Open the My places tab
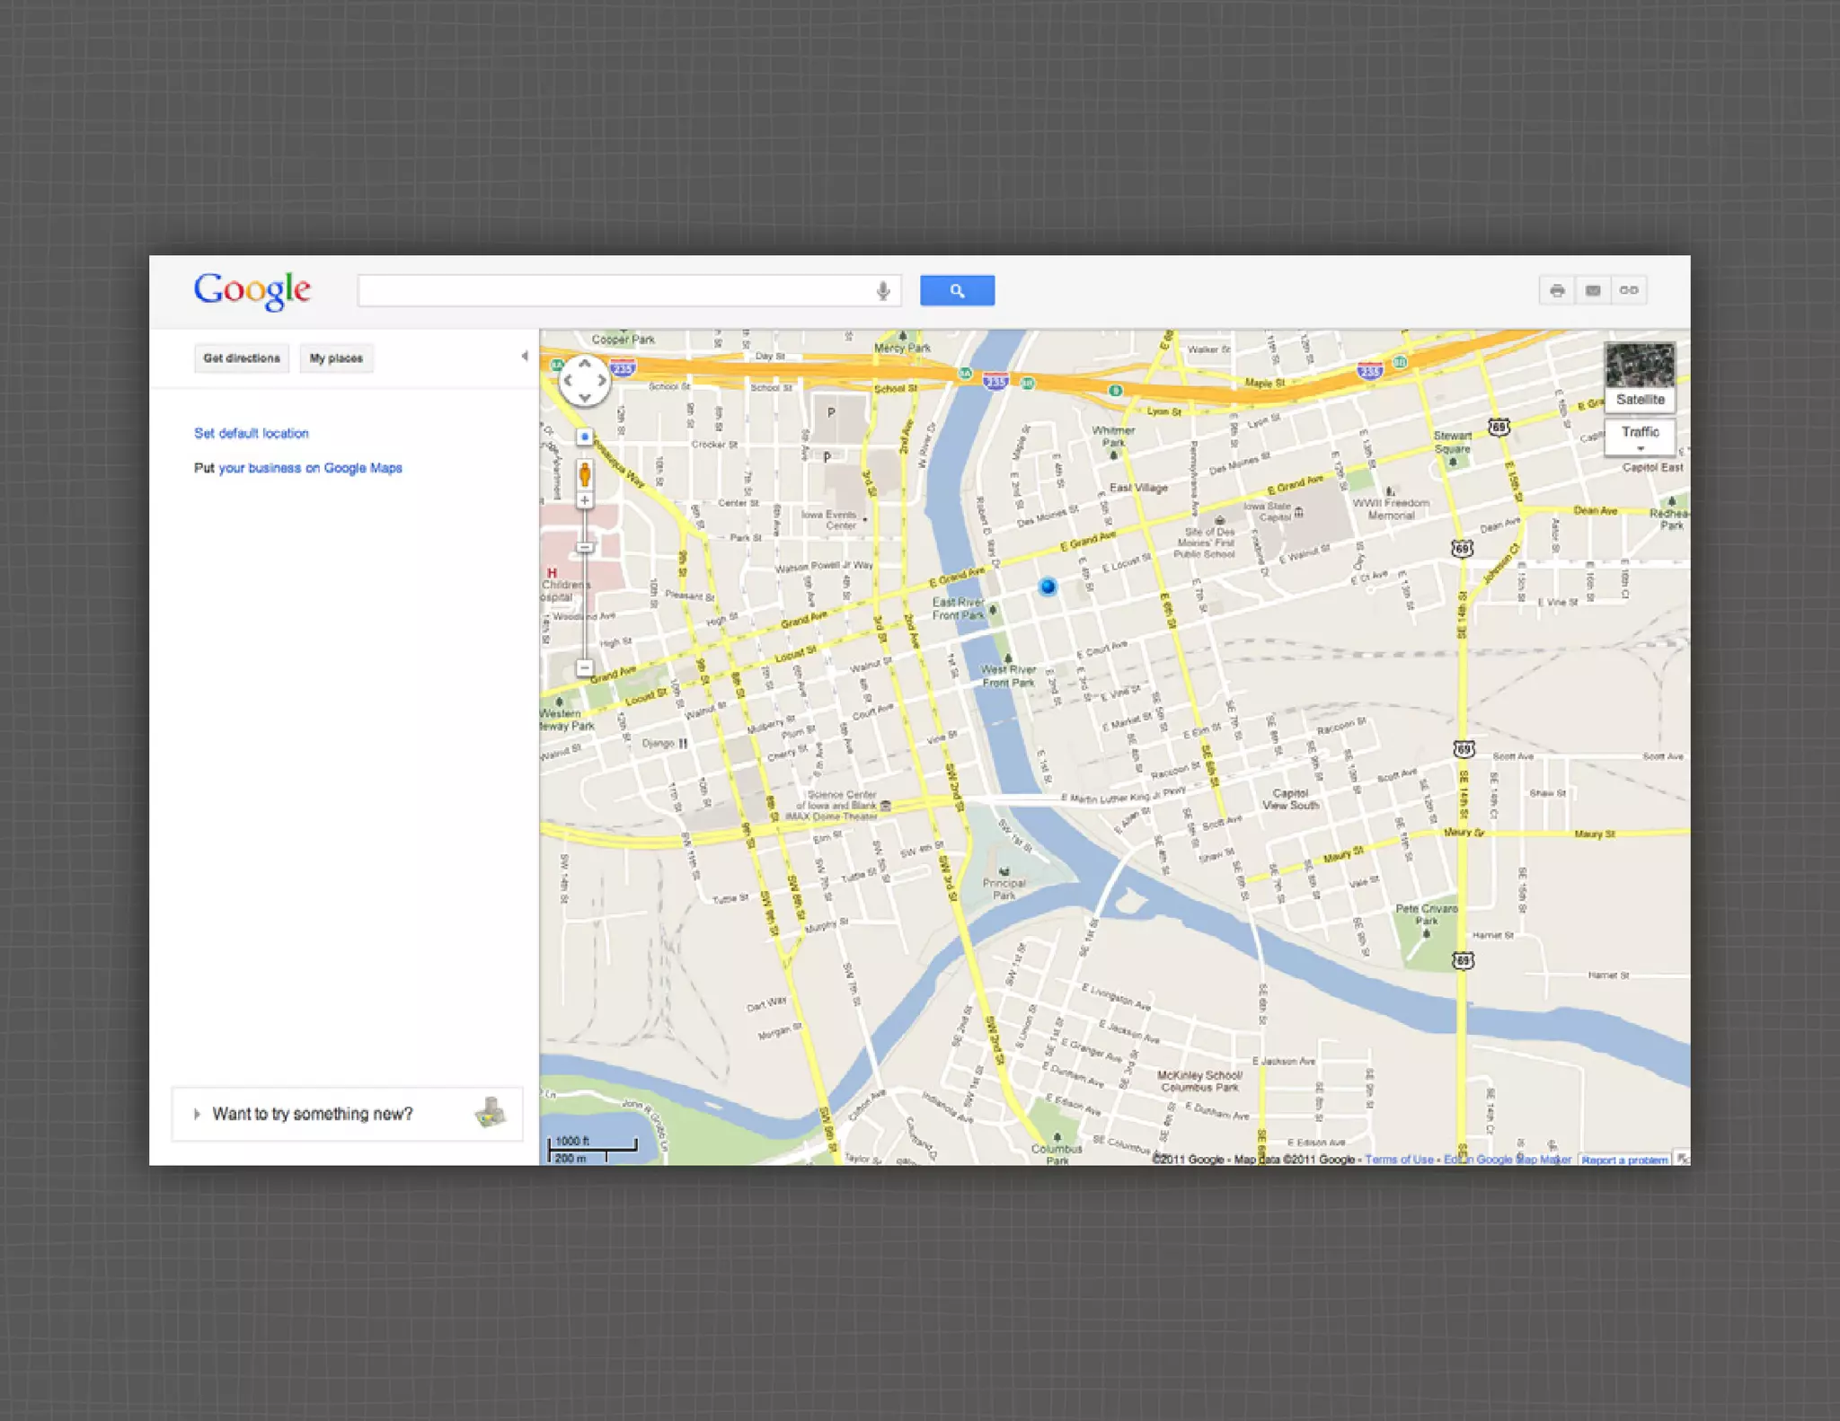The width and height of the screenshot is (1840, 1421). (x=336, y=358)
